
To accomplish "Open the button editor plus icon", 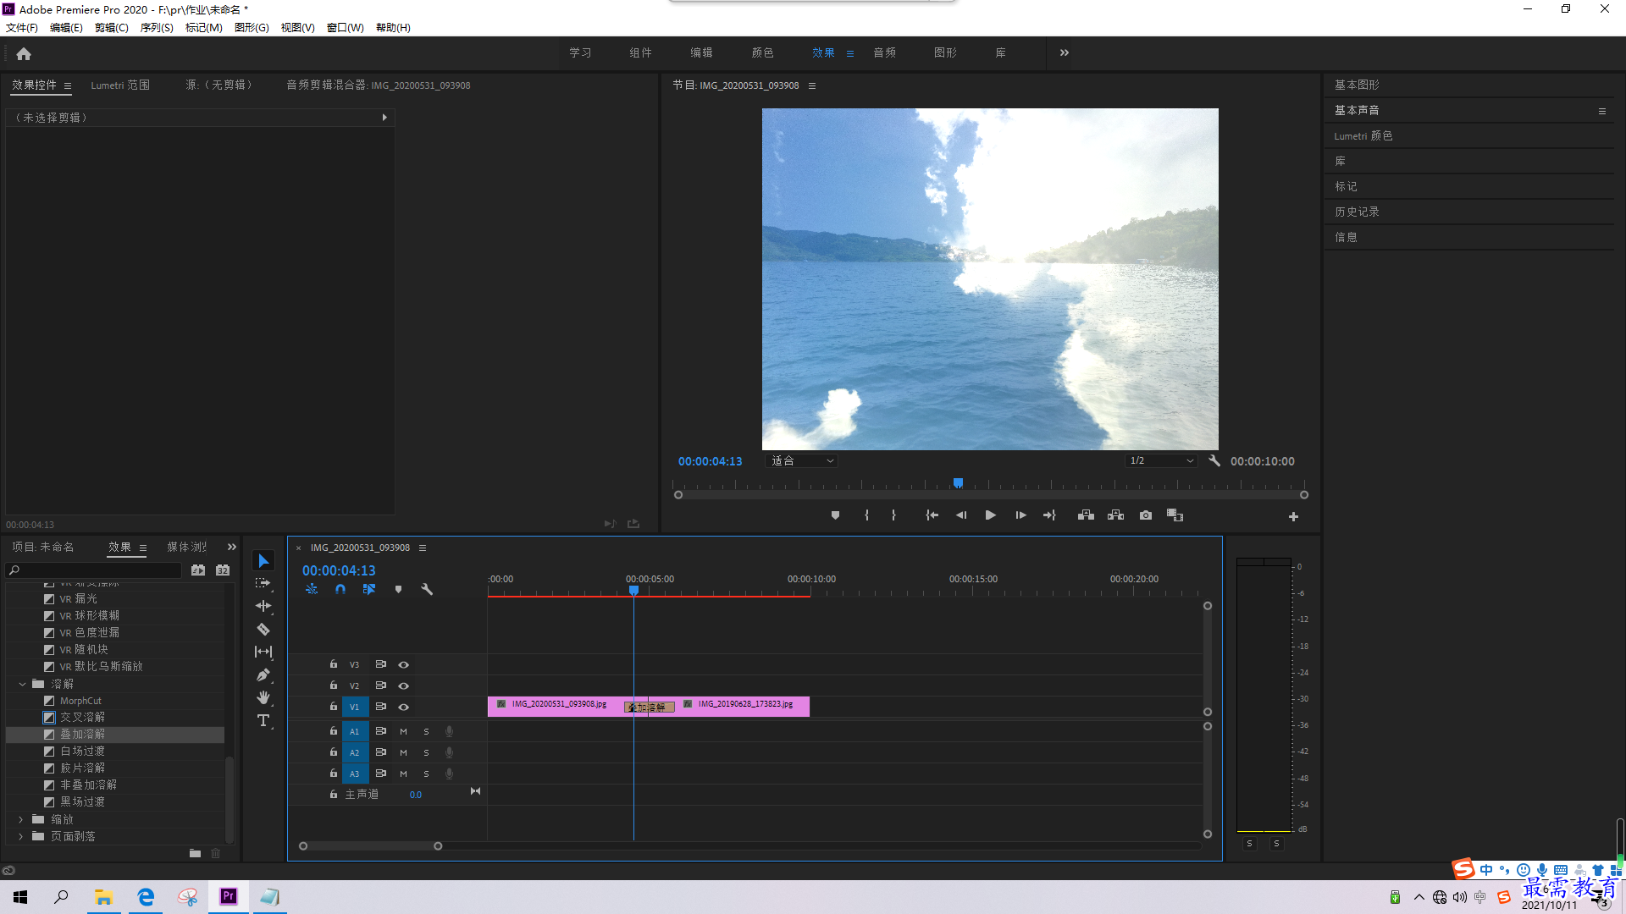I will [x=1293, y=516].
